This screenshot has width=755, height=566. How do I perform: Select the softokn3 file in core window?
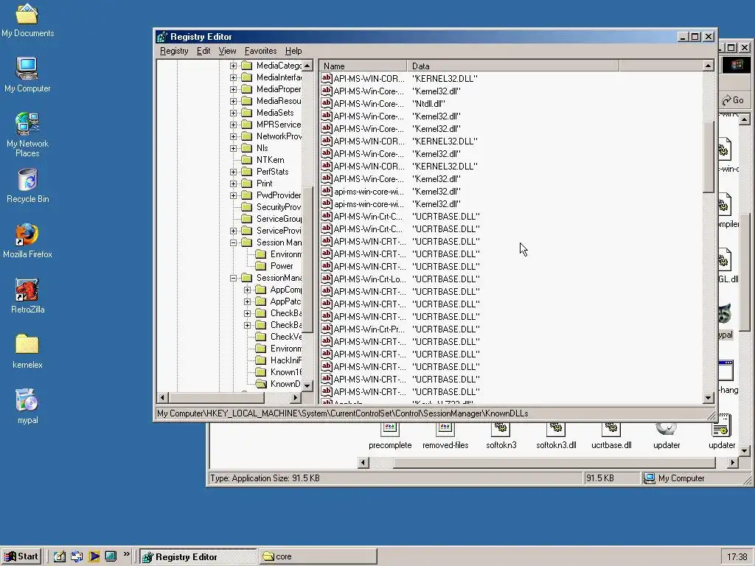501,436
